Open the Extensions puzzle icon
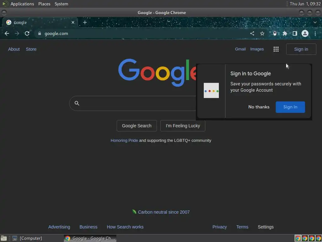This screenshot has width=322, height=242. click(x=285, y=33)
